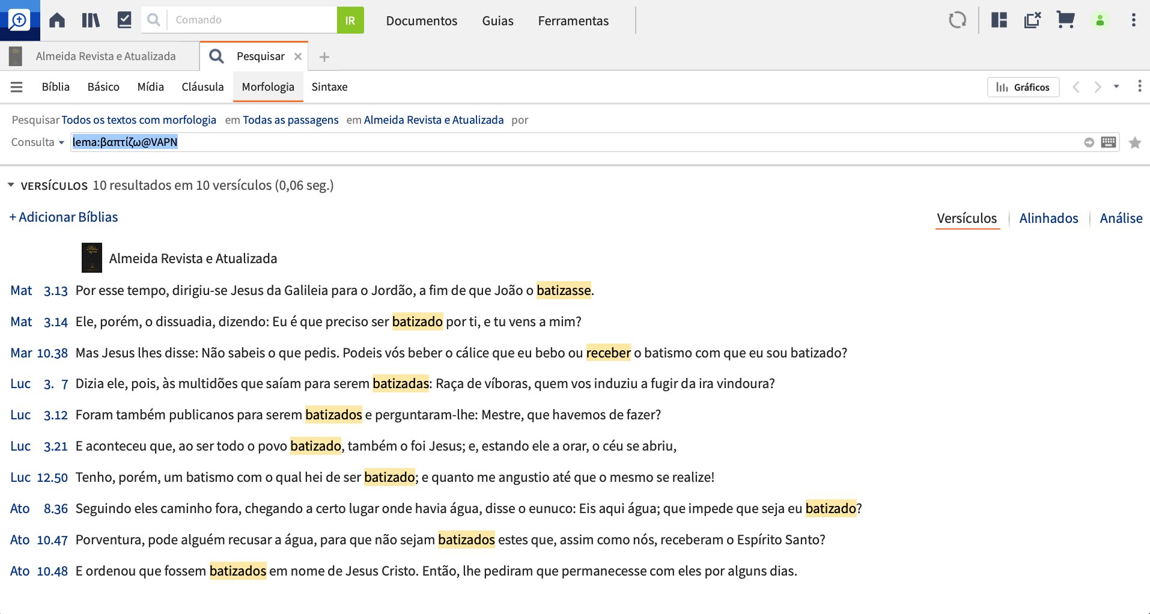This screenshot has width=1150, height=614.
Task: Open the shopping cart store icon
Action: [x=1065, y=20]
